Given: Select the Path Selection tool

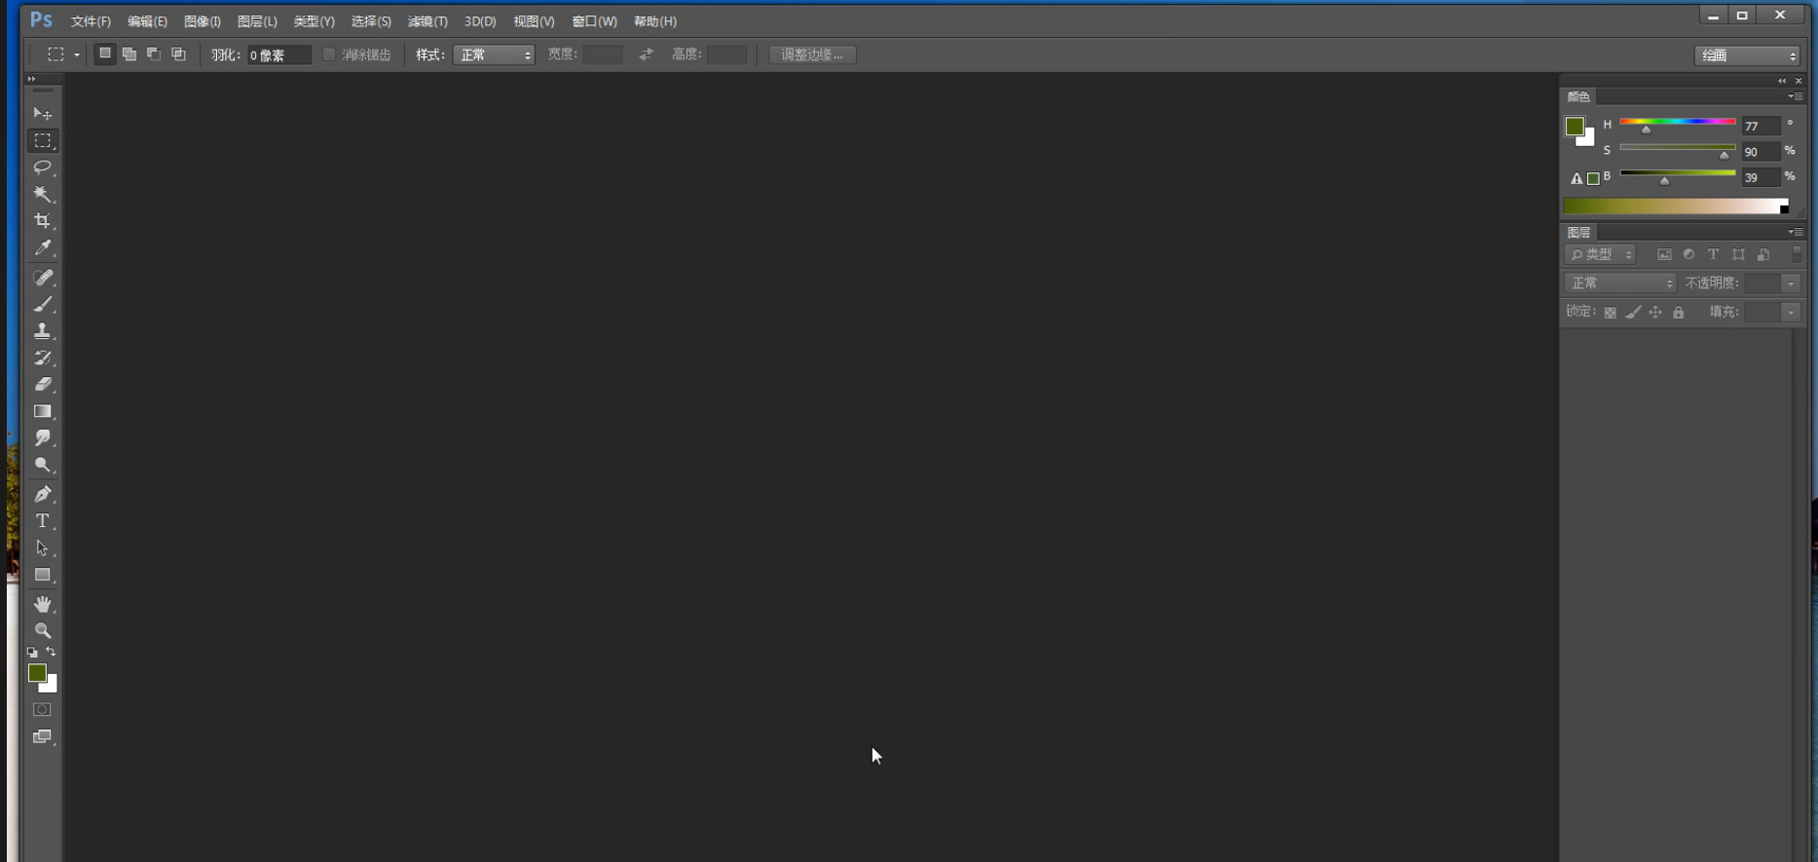Looking at the screenshot, I should pyautogui.click(x=42, y=547).
